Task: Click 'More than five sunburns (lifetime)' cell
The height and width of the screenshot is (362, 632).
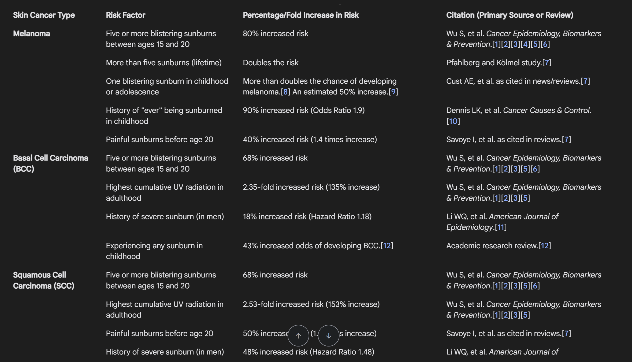Action: [164, 63]
